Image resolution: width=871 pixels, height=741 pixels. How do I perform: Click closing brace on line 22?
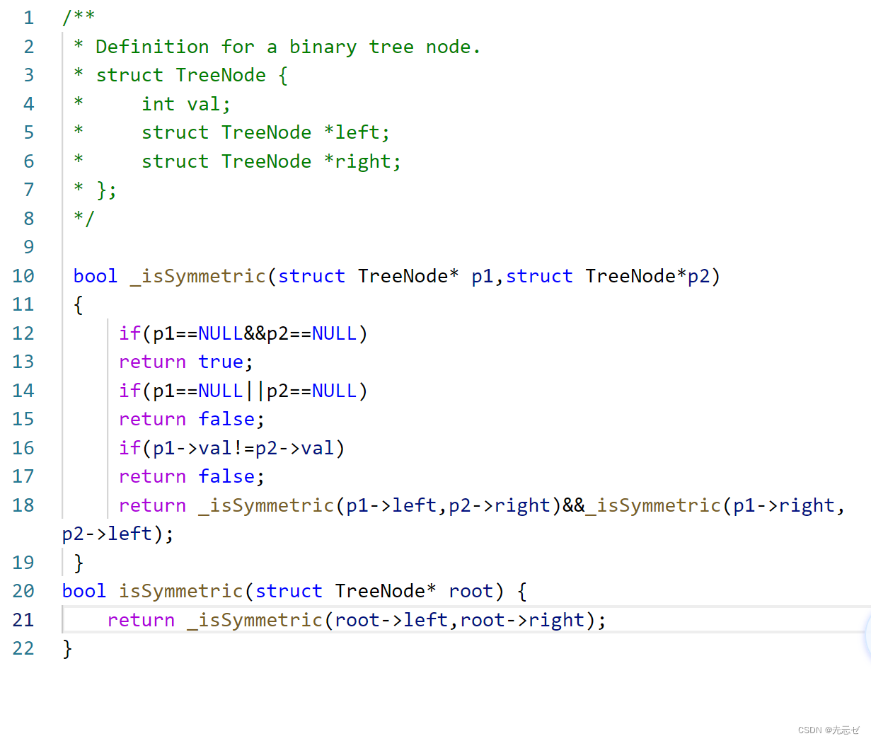click(x=67, y=648)
